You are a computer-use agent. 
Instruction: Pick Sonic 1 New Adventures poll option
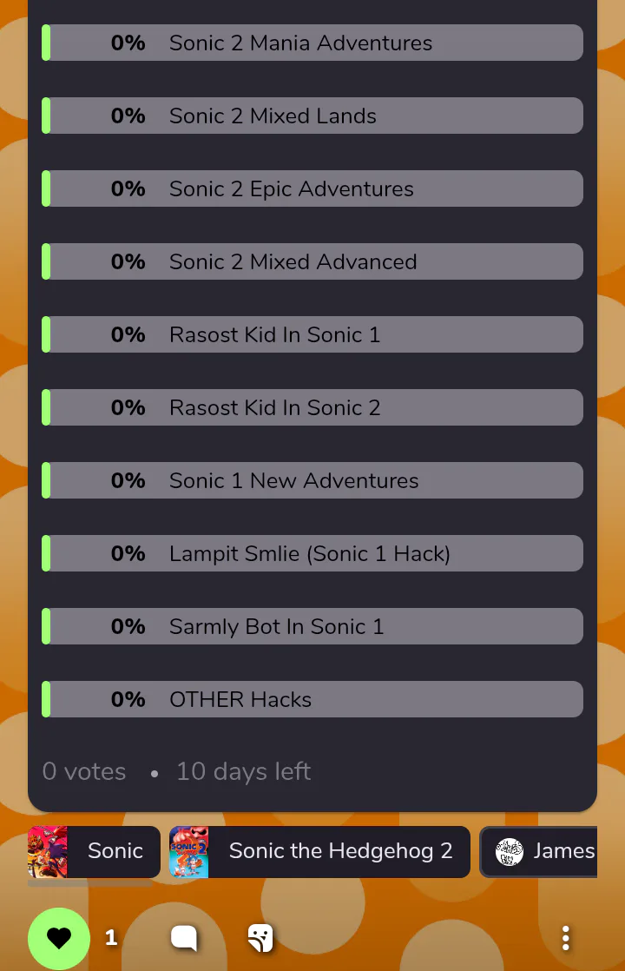(x=312, y=480)
